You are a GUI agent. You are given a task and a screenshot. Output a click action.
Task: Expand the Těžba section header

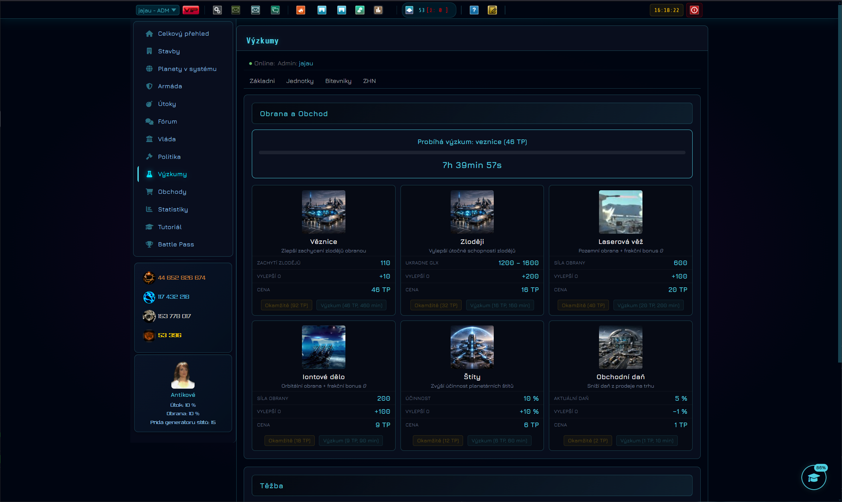tap(472, 485)
